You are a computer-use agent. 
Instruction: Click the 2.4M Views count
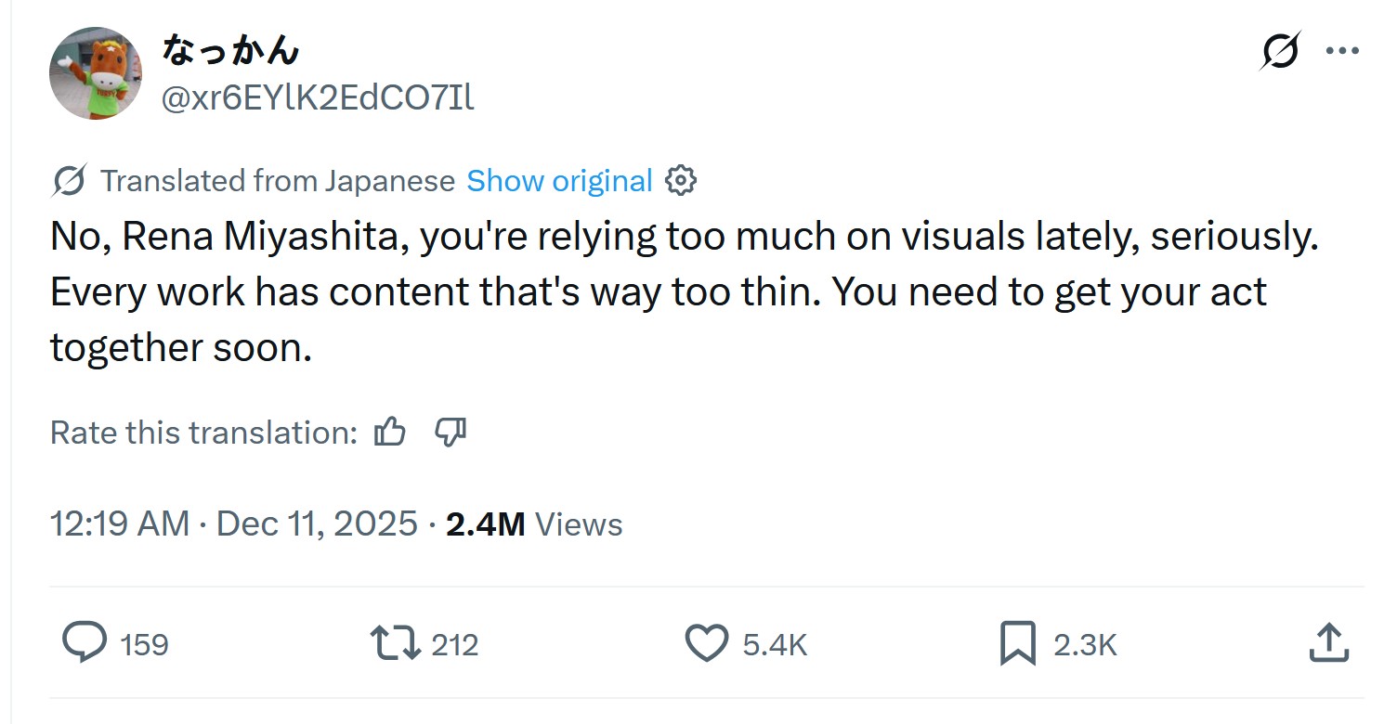(534, 524)
